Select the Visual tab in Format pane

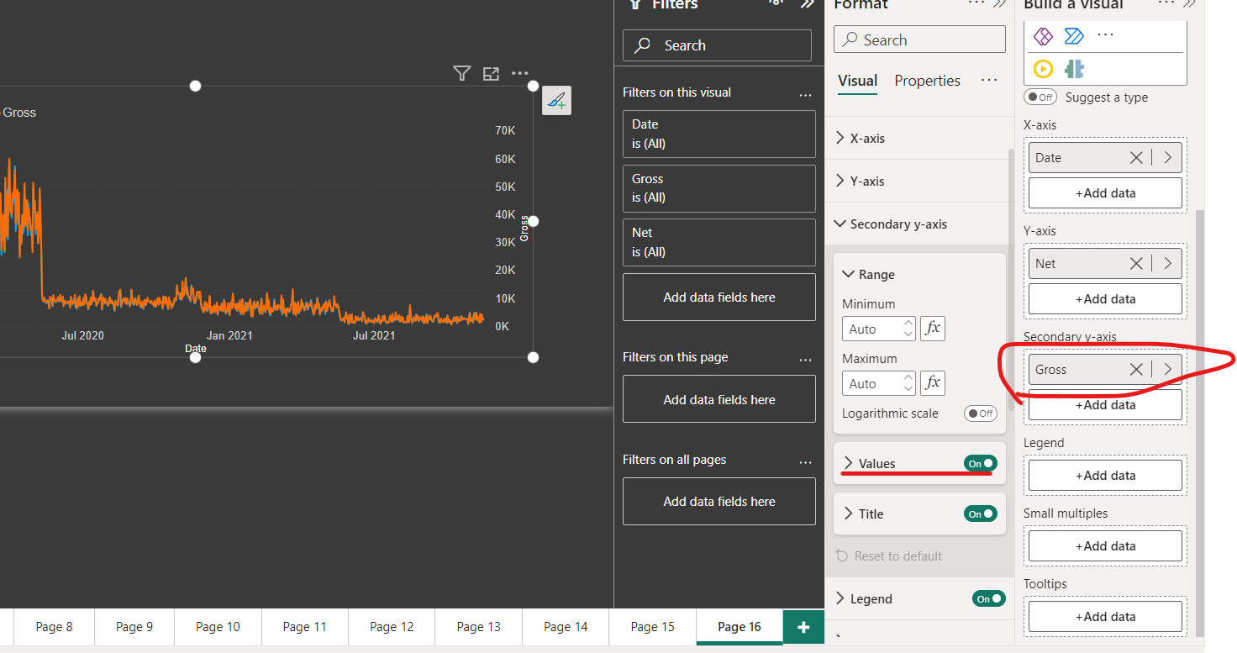(858, 81)
